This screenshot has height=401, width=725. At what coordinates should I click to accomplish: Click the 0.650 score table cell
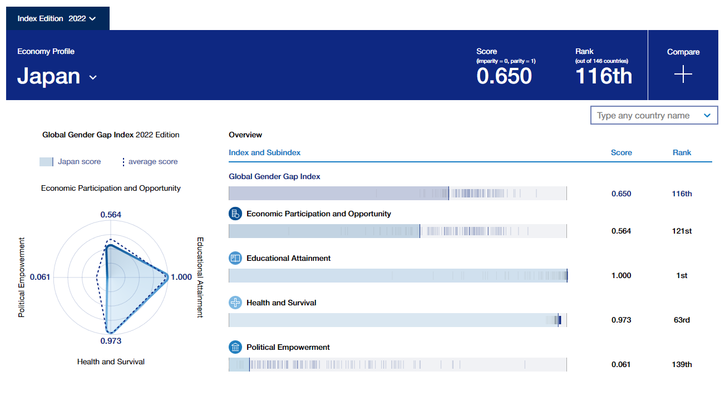[x=622, y=194]
